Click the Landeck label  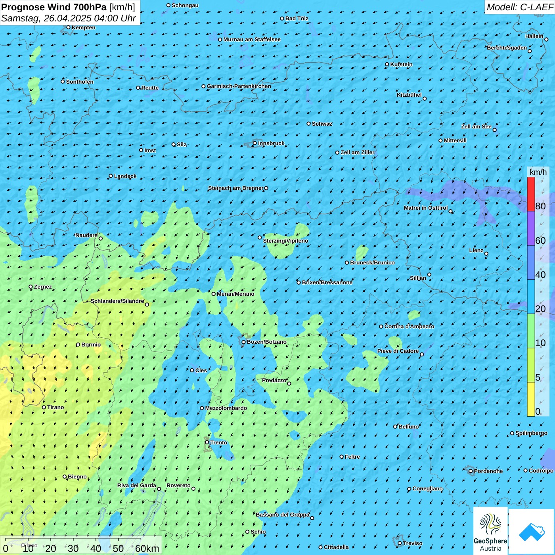point(125,176)
